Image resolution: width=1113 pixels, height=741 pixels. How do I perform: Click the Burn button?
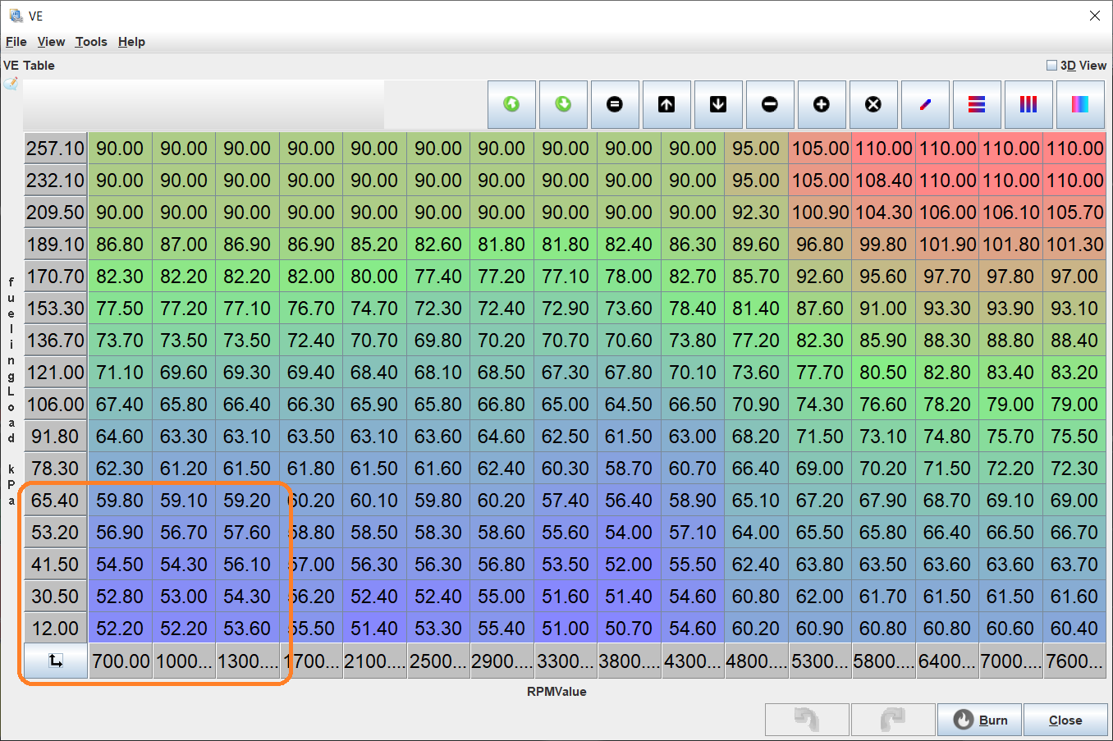click(980, 720)
